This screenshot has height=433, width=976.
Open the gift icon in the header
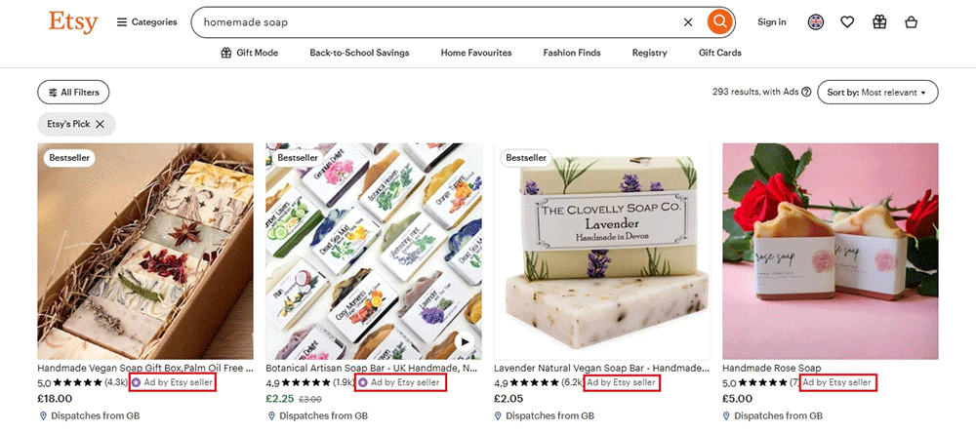(879, 21)
